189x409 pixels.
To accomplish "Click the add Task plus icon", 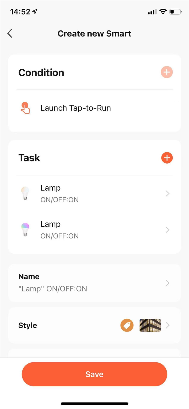I will [x=167, y=158].
